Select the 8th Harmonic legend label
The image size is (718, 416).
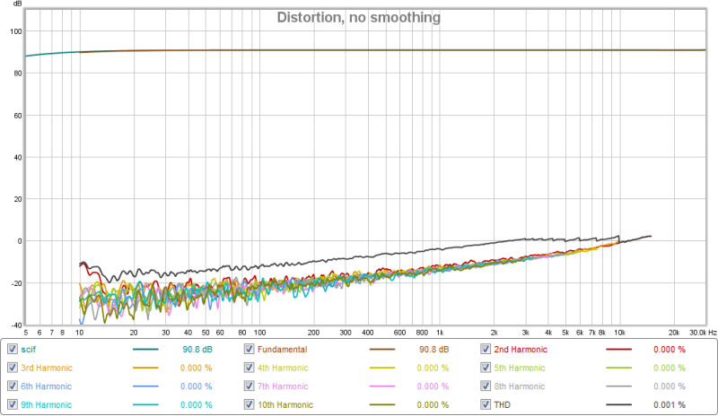point(520,386)
